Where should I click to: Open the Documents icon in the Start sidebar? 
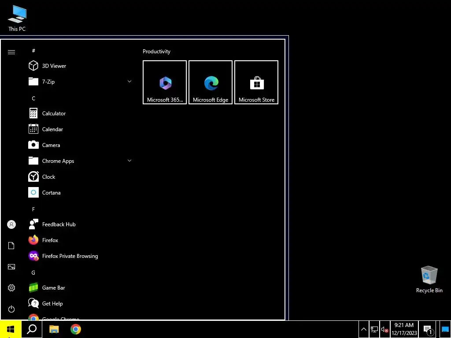[11, 246]
